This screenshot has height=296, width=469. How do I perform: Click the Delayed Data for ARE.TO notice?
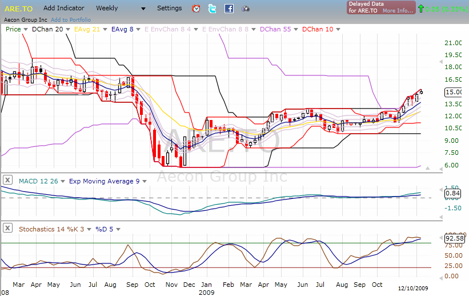tap(382, 7)
